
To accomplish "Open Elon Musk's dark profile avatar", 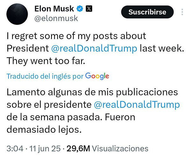I will pyautogui.click(x=17, y=14).
